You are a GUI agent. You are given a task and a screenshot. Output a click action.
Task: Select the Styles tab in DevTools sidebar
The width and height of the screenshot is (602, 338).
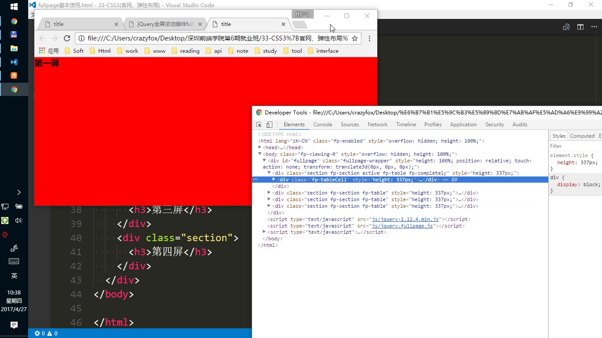point(559,136)
